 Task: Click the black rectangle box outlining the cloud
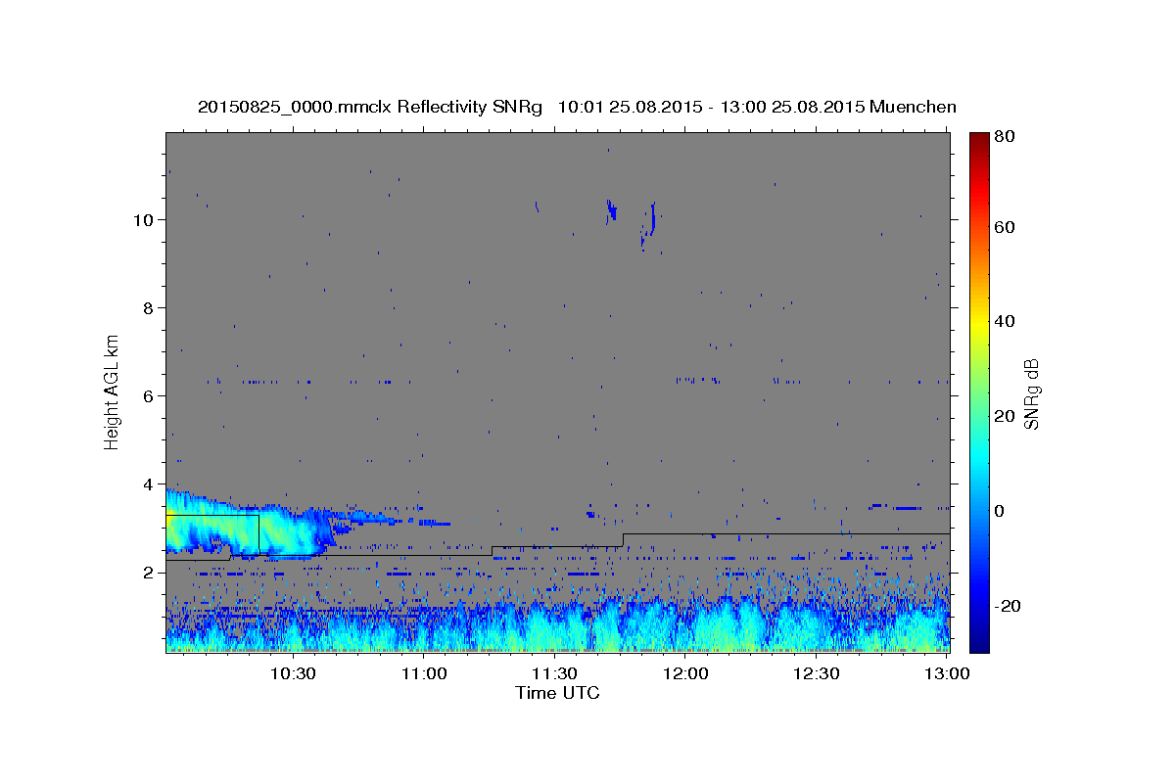(x=211, y=536)
